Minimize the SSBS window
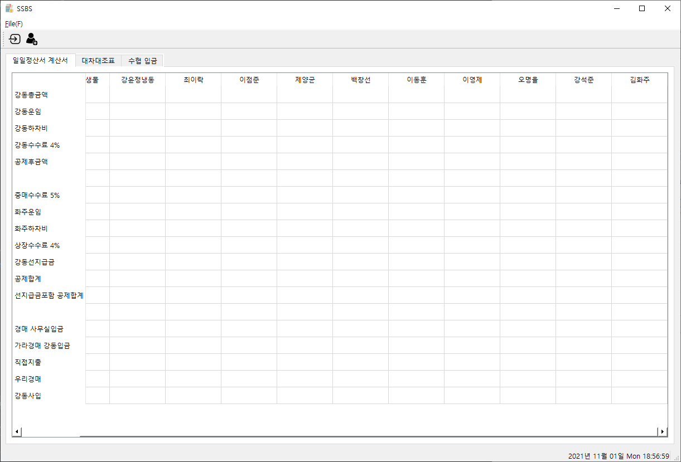The image size is (681, 462). click(617, 8)
